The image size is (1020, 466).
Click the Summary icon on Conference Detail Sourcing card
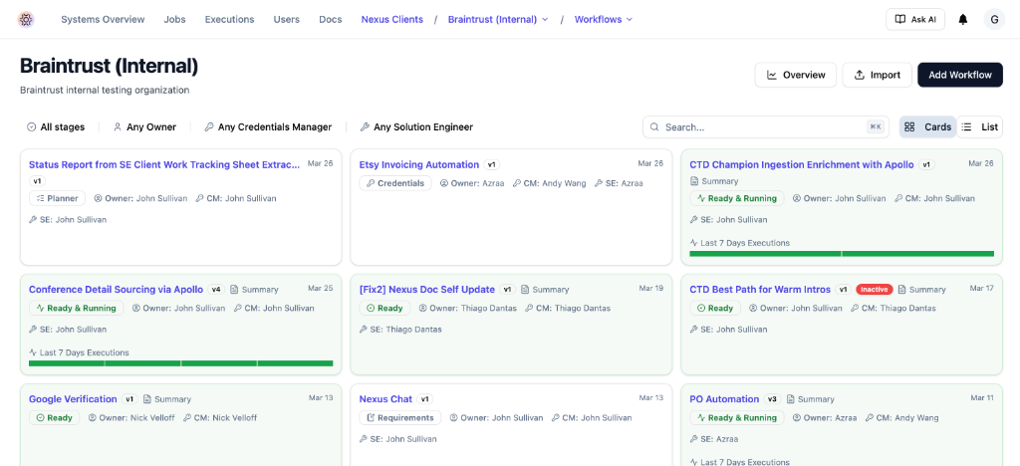[234, 290]
